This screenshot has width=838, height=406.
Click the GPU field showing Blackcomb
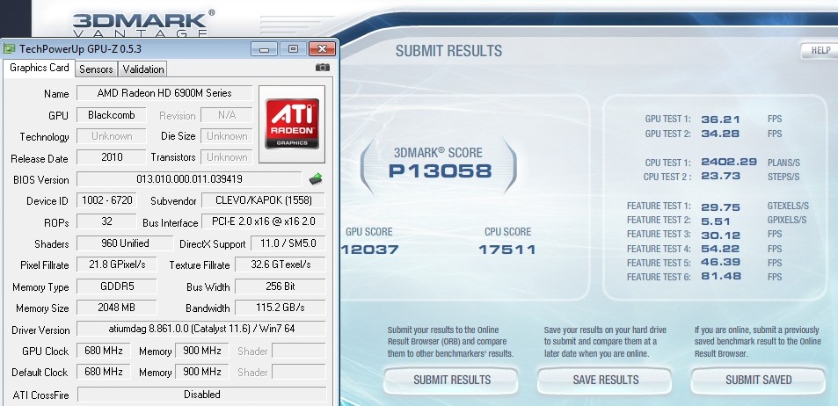click(111, 115)
